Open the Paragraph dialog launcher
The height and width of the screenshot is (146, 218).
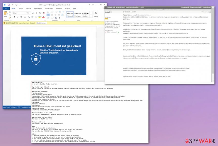click(x=64, y=21)
